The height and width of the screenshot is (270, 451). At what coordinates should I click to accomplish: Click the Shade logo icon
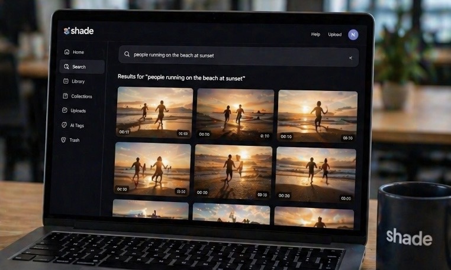(x=67, y=31)
